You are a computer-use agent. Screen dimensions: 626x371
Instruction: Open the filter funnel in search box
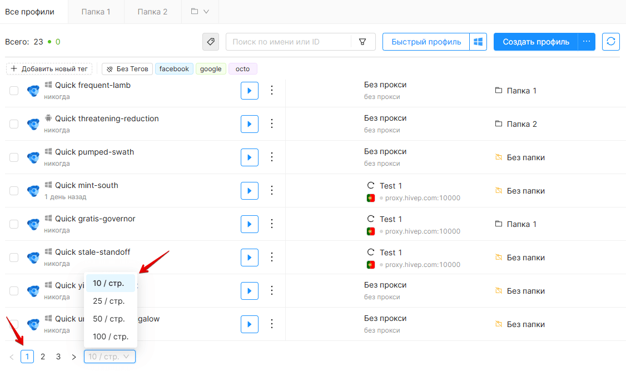point(362,42)
